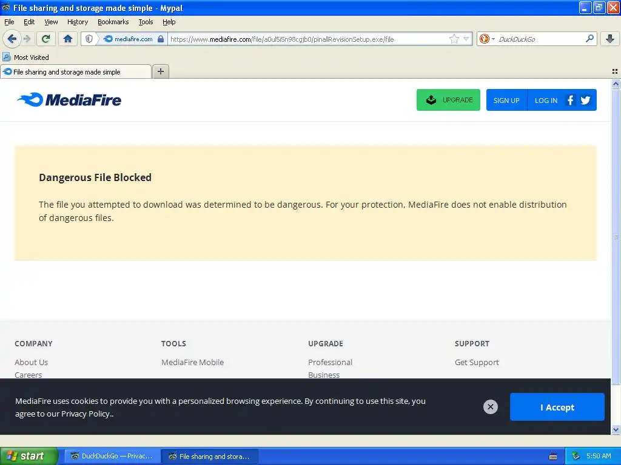The height and width of the screenshot is (465, 621).
Task: Click the green UPGRADE button
Action: pos(448,100)
